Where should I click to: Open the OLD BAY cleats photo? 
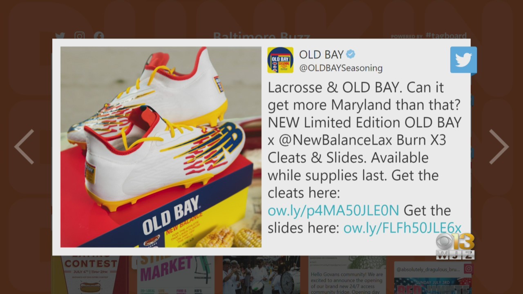pyautogui.click(x=161, y=147)
